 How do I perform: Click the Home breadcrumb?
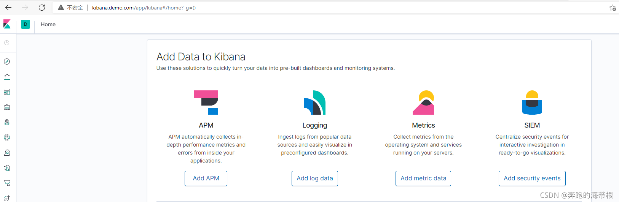(x=48, y=24)
